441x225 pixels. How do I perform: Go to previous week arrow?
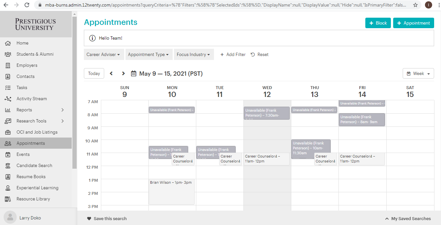111,74
